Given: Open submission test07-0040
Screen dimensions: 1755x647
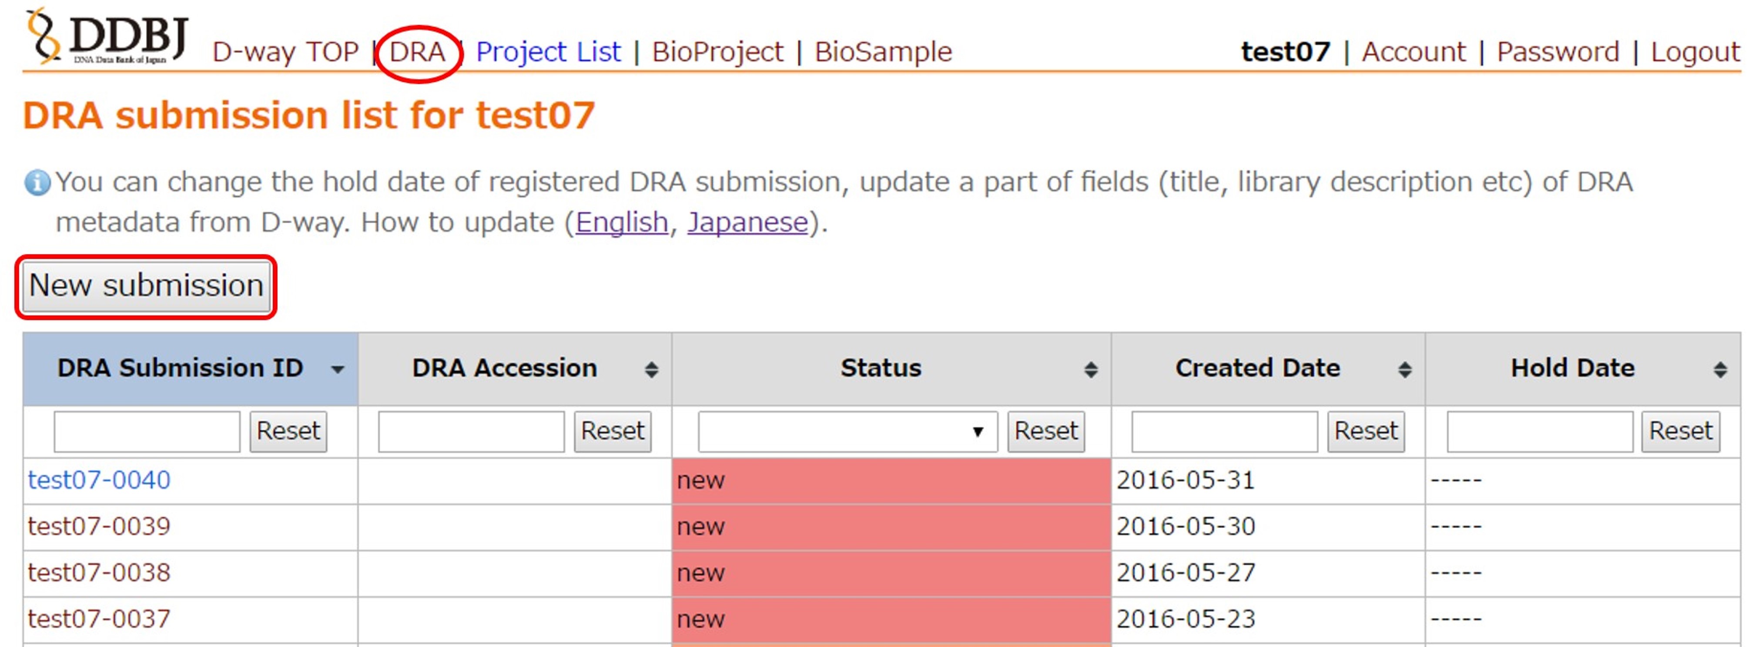Looking at the screenshot, I should click(100, 480).
